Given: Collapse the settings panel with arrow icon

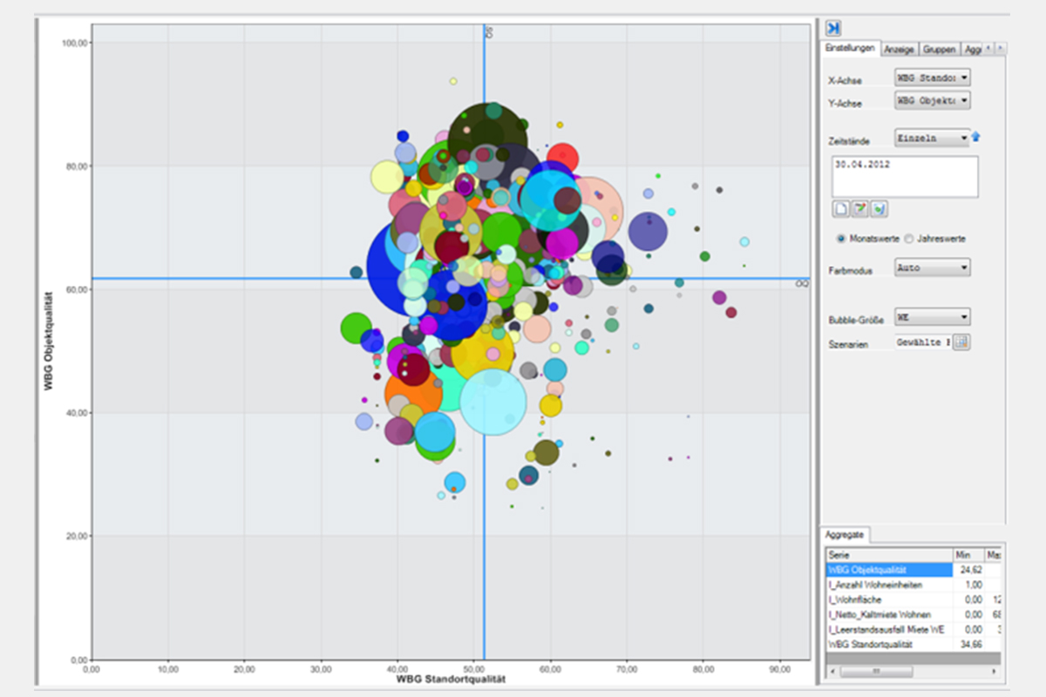Looking at the screenshot, I should [833, 28].
